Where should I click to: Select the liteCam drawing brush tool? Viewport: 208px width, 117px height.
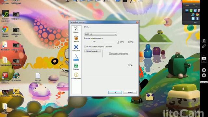coord(204,46)
